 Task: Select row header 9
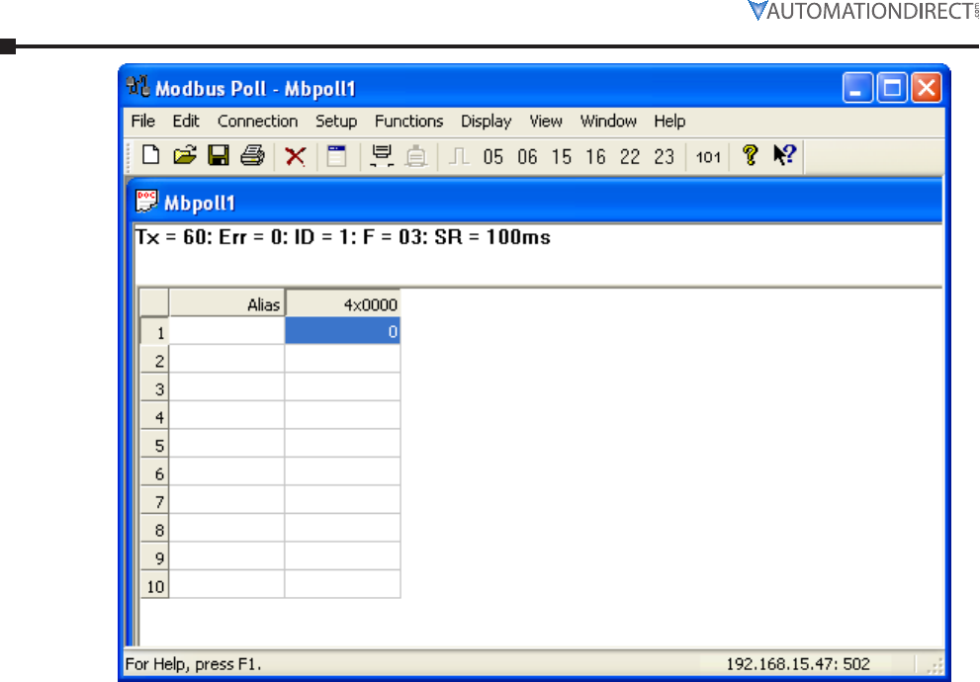154,555
